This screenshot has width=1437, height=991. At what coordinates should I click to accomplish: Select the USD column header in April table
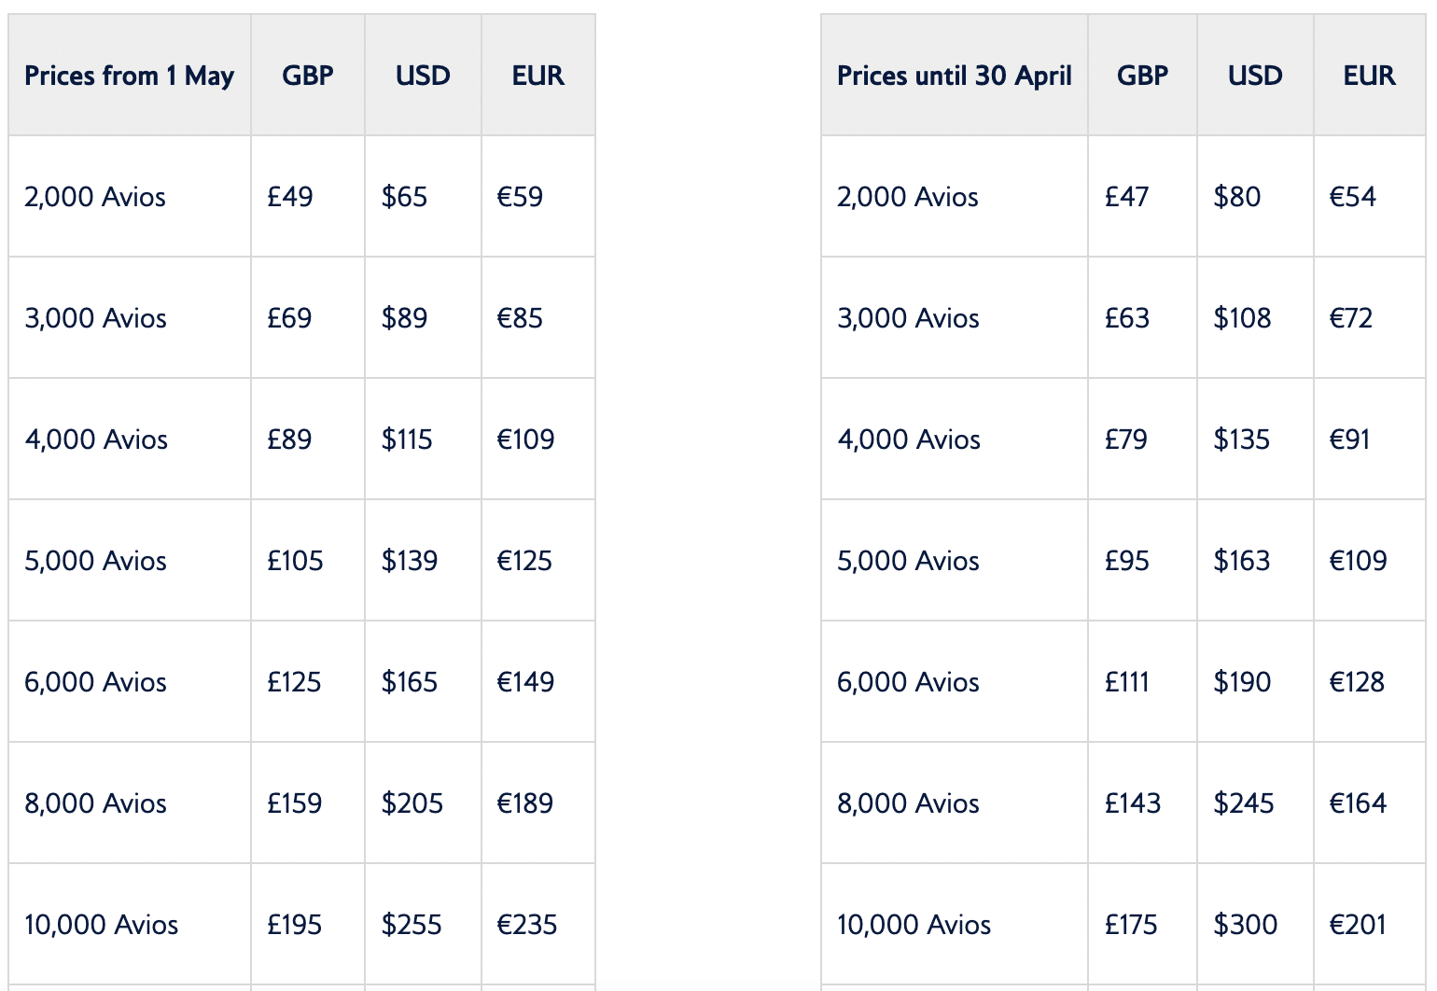[x=1254, y=76]
